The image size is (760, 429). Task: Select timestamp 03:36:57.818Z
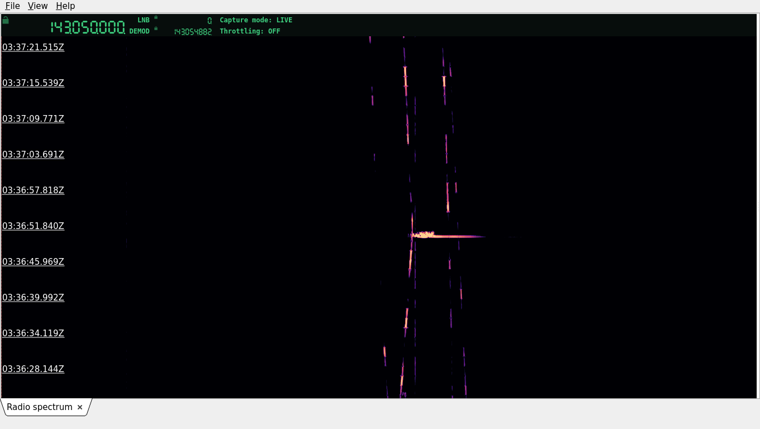point(33,190)
